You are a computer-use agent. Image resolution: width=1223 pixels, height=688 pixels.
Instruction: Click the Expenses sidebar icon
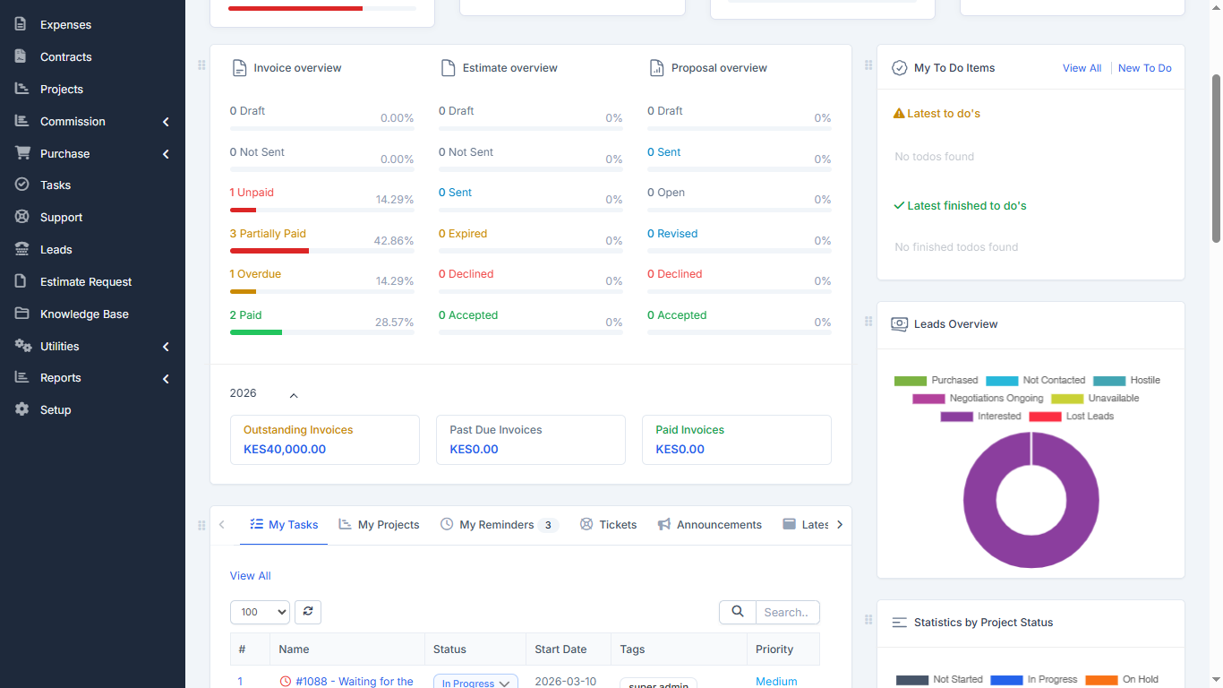point(21,24)
